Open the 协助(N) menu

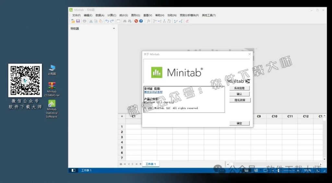(x=172, y=16)
